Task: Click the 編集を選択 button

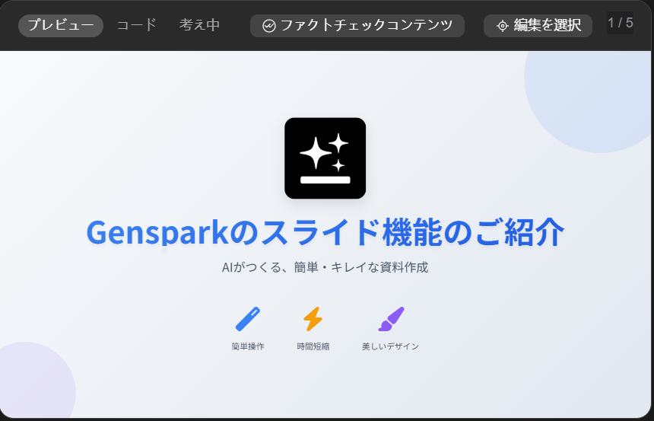Action: (x=538, y=26)
